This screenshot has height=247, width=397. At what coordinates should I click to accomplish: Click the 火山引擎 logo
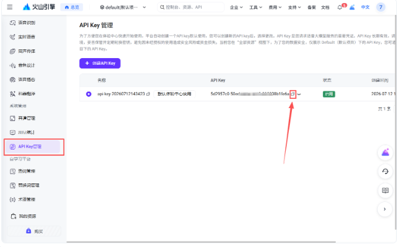(39, 7)
